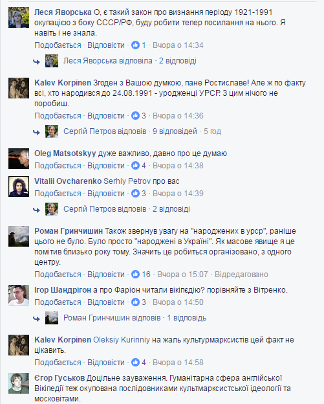
Task: Click Відповісти under Vitalii Ovcharenko comment
Action: (x=106, y=194)
